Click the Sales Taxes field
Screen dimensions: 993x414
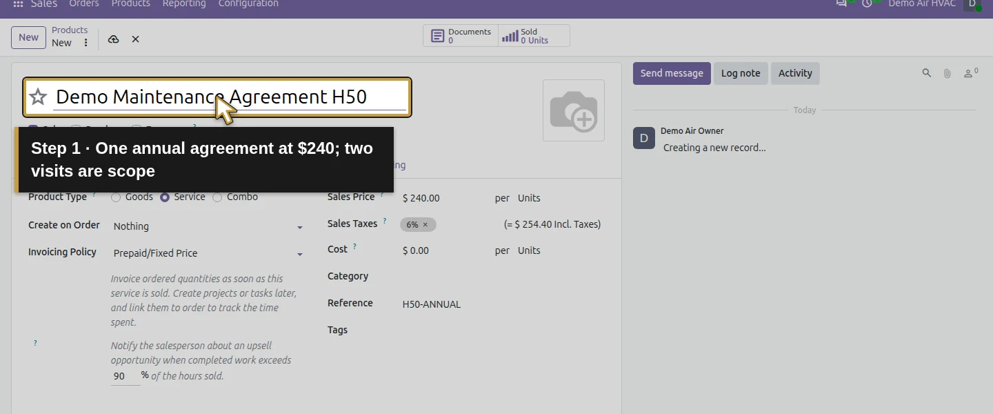[x=451, y=224]
